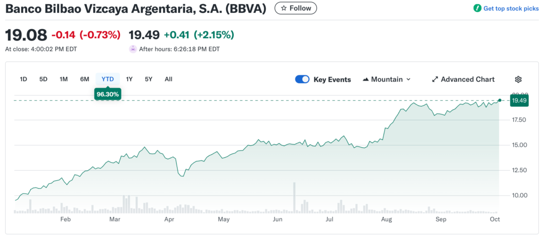543x238 pixels.
Task: Switch chart to 1Y range
Action: [x=129, y=79]
